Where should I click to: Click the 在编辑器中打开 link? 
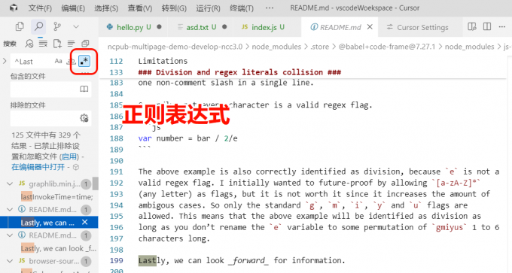click(38, 167)
